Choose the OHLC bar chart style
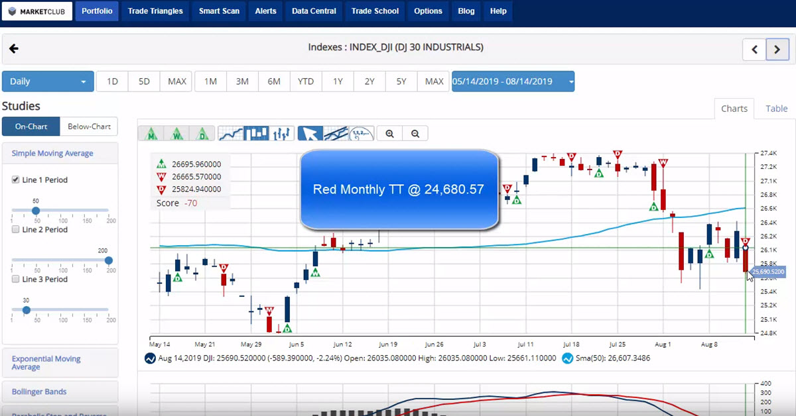This screenshot has width=796, height=416. coord(281,132)
